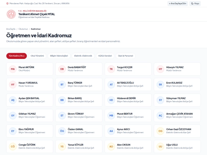Click the CÖ avatar of Cengiz ÖZTÜRK
Image resolution: width=207 pixels, height=155 pixels.
13,147
